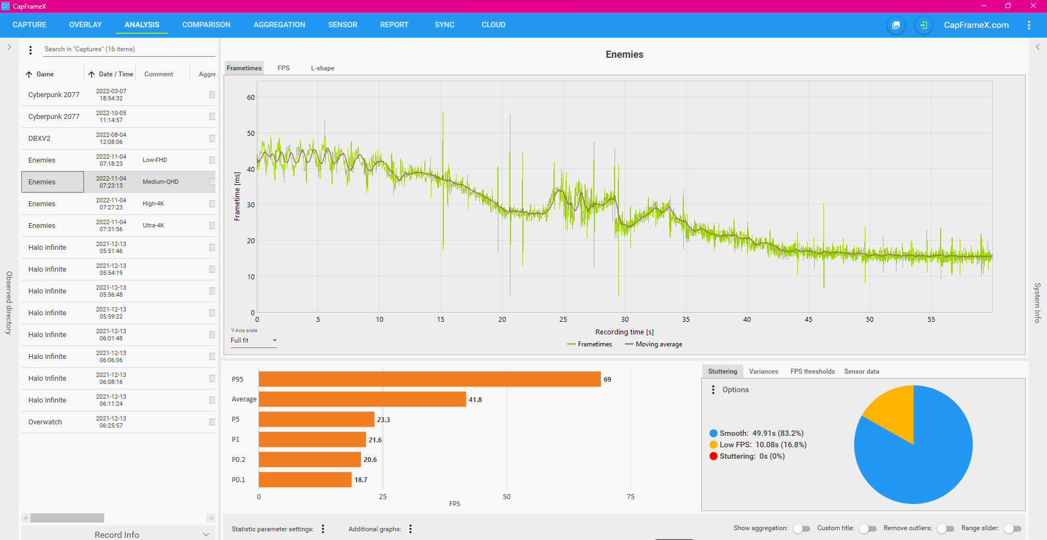The image size is (1047, 540).
Task: Click the Comment column header
Action: click(x=159, y=74)
